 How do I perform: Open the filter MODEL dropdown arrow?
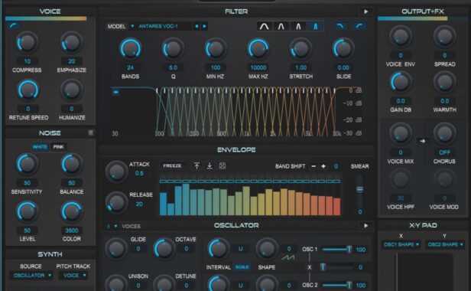click(x=132, y=26)
